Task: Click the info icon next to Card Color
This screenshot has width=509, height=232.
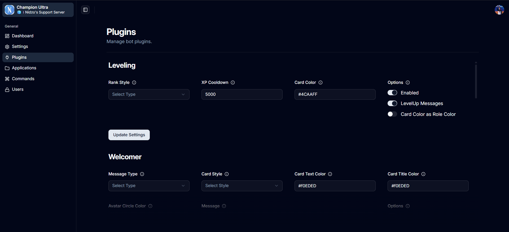Action: pyautogui.click(x=321, y=83)
